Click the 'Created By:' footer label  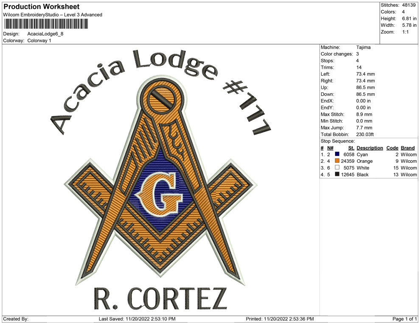pyautogui.click(x=16, y=319)
